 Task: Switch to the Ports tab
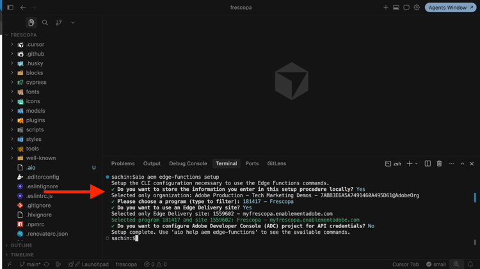252,163
